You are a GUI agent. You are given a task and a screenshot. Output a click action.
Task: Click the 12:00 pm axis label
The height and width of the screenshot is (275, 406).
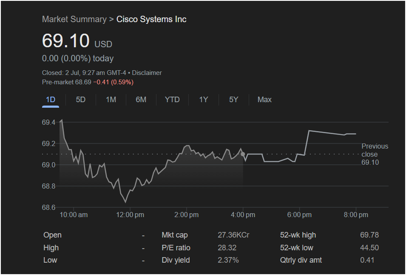pos(130,215)
